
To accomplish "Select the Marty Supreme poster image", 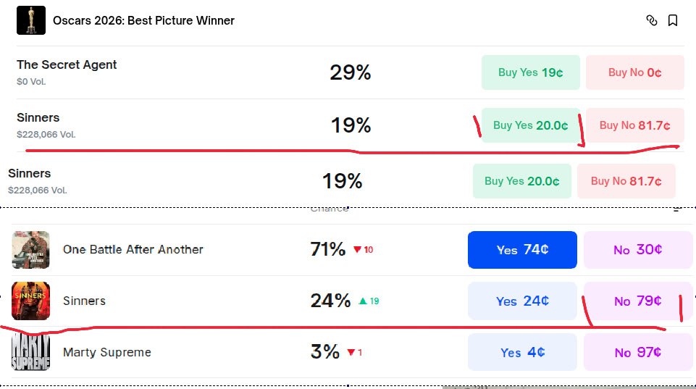I will click(31, 352).
